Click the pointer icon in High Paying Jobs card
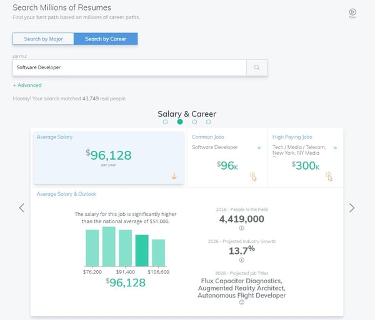This screenshot has height=320, width=375. (x=329, y=177)
